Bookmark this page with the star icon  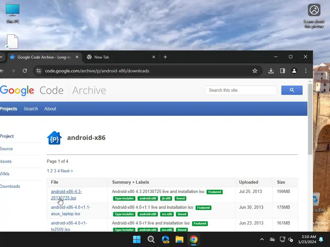click(x=255, y=71)
